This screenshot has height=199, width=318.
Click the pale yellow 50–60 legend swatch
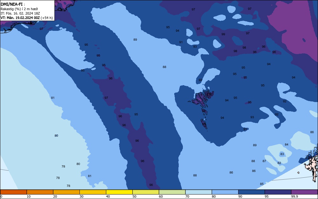[x=146, y=192]
